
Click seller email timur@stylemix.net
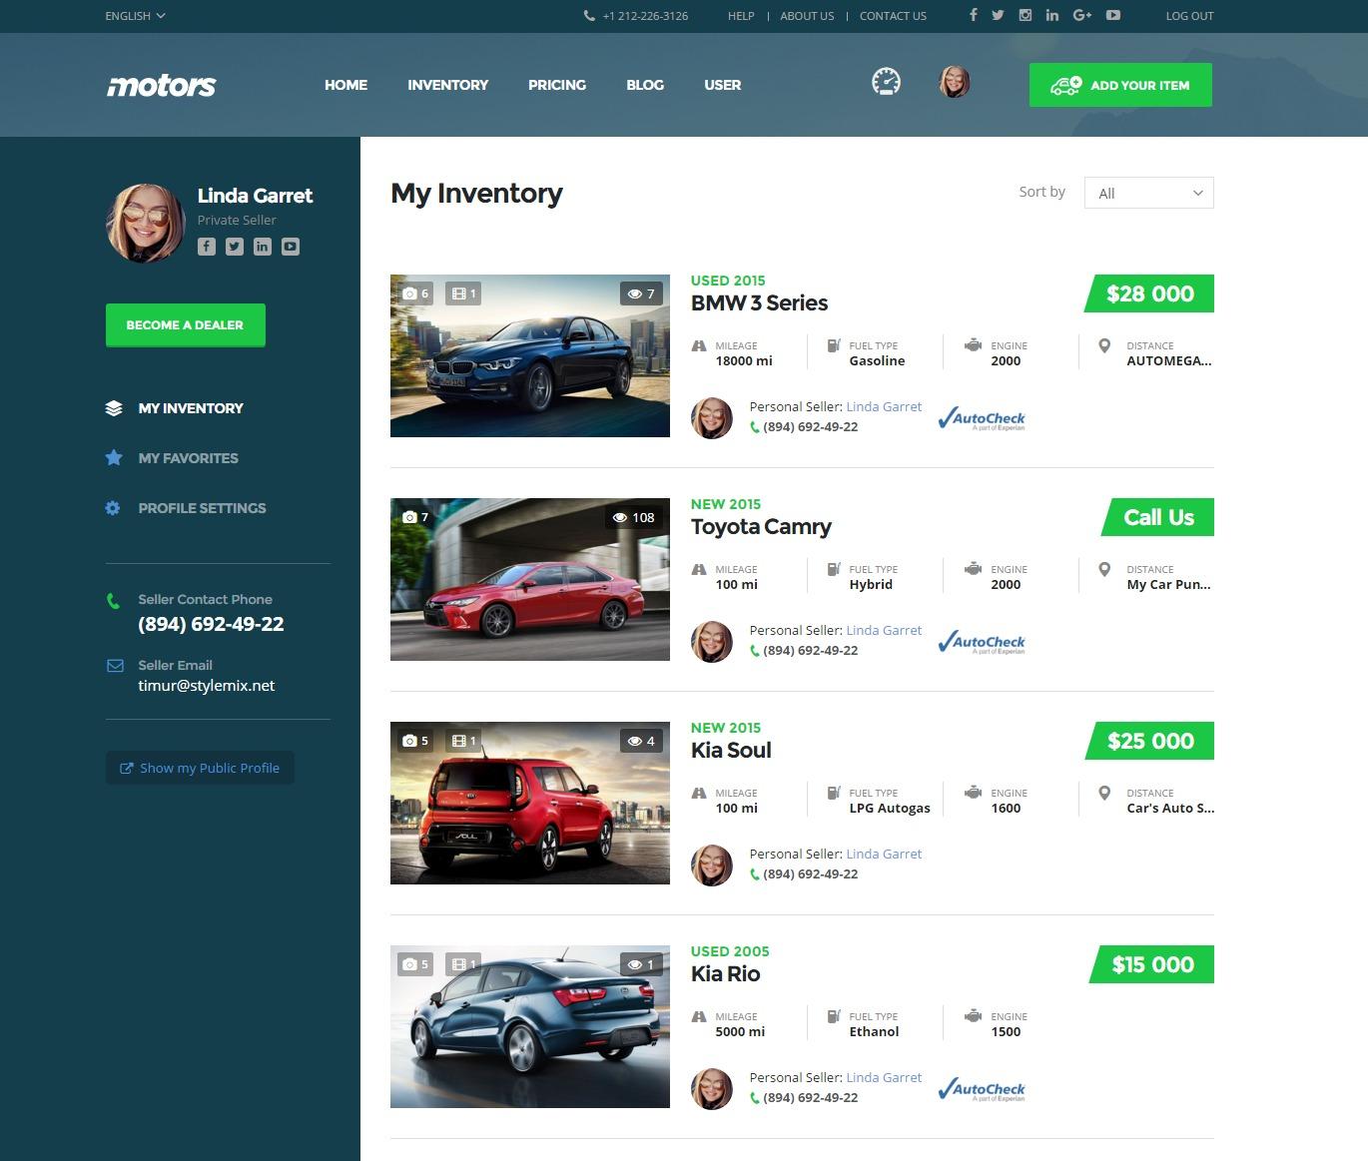pyautogui.click(x=206, y=686)
